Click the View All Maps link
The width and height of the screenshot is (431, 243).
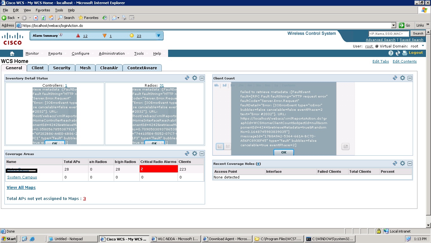(x=21, y=187)
